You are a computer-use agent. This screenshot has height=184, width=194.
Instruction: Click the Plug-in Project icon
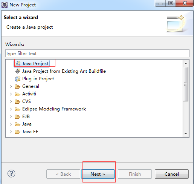(18, 79)
